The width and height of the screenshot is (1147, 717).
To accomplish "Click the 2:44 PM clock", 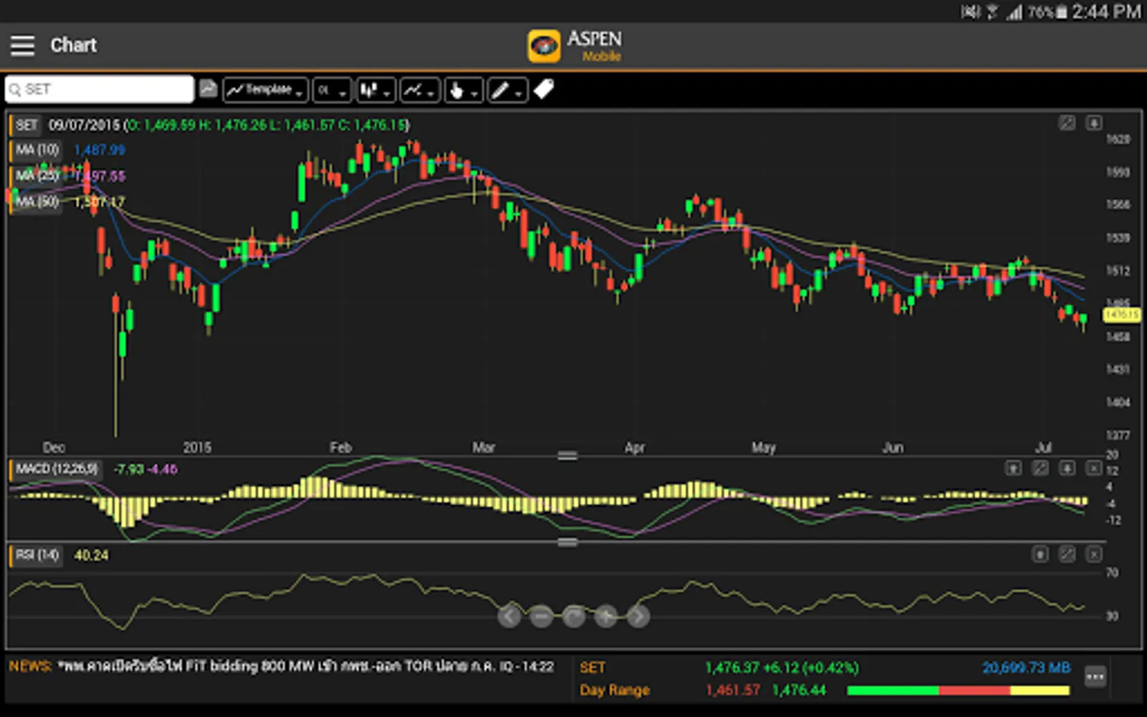I will pos(1106,12).
